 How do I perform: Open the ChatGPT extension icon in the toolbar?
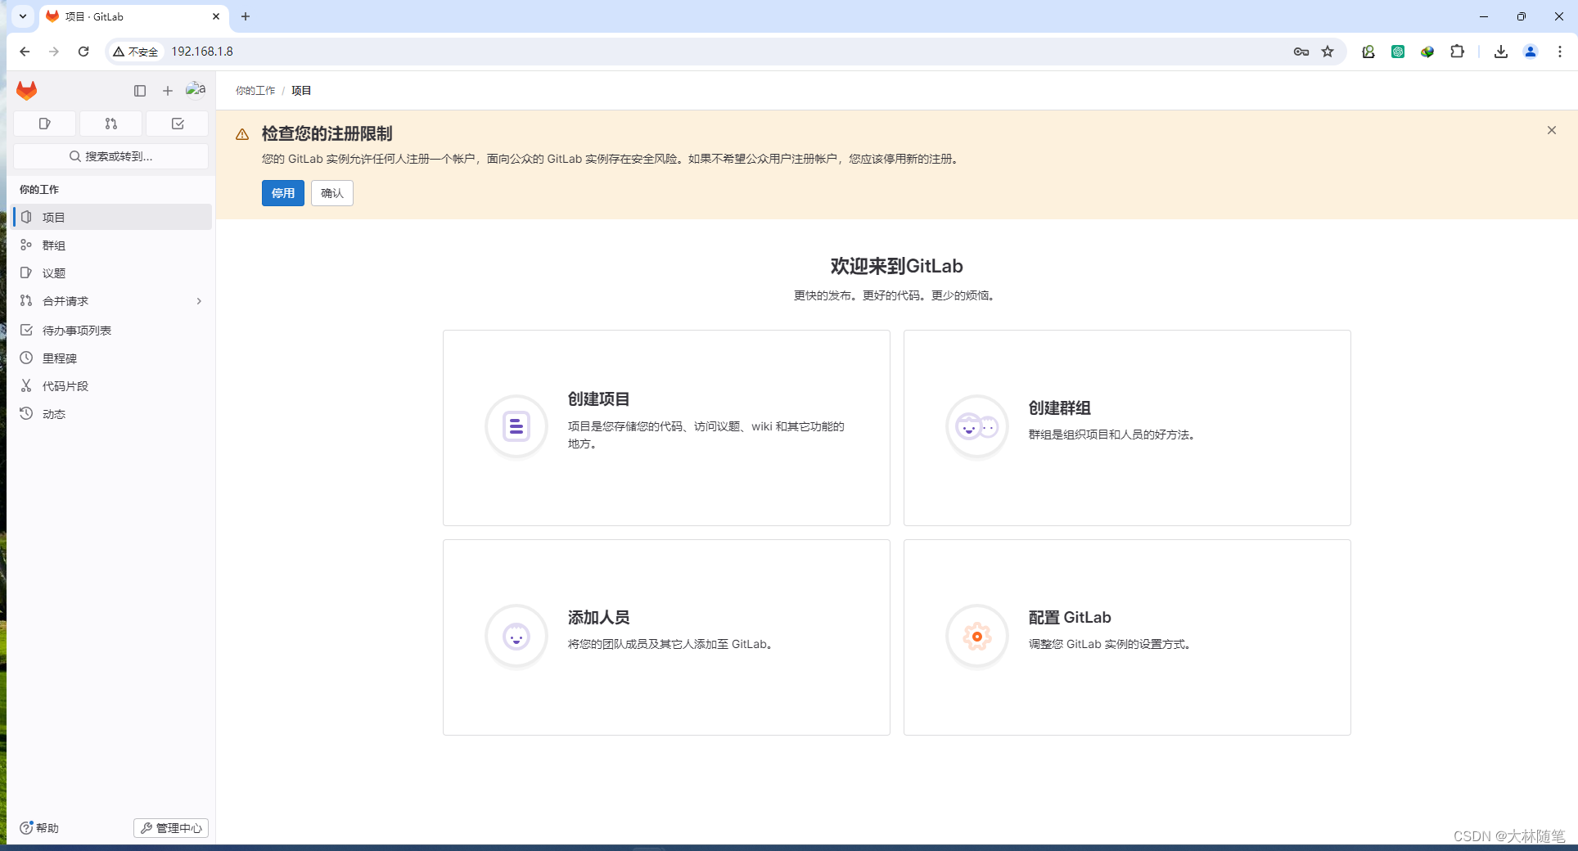[x=1398, y=52]
